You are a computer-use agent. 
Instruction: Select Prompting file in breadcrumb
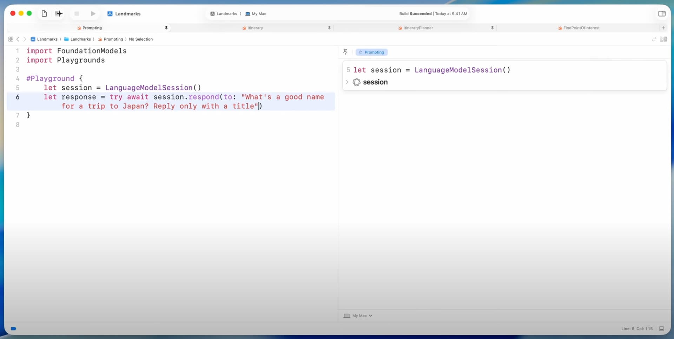110,39
